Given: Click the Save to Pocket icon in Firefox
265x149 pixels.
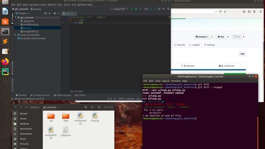Looking at the screenshot, I should [x=220, y=12].
